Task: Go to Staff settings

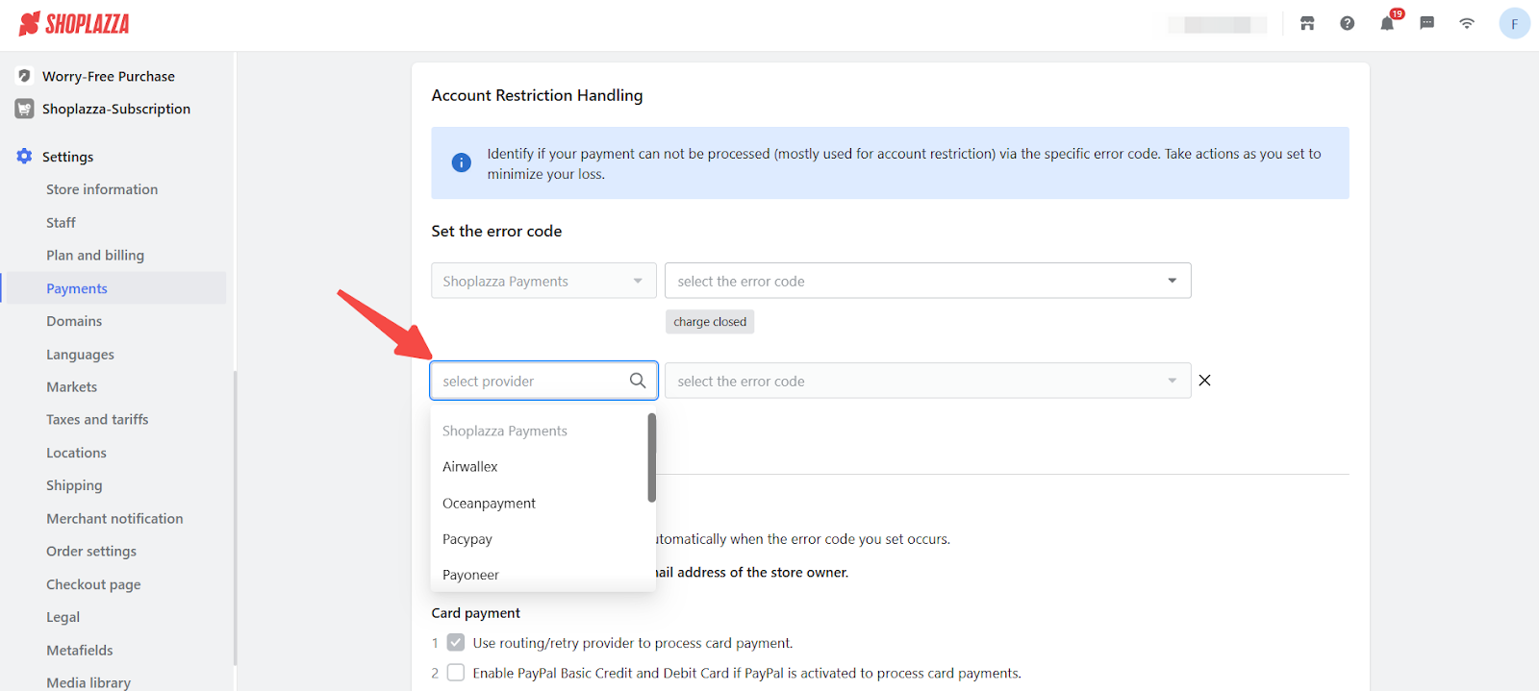Action: (x=61, y=222)
